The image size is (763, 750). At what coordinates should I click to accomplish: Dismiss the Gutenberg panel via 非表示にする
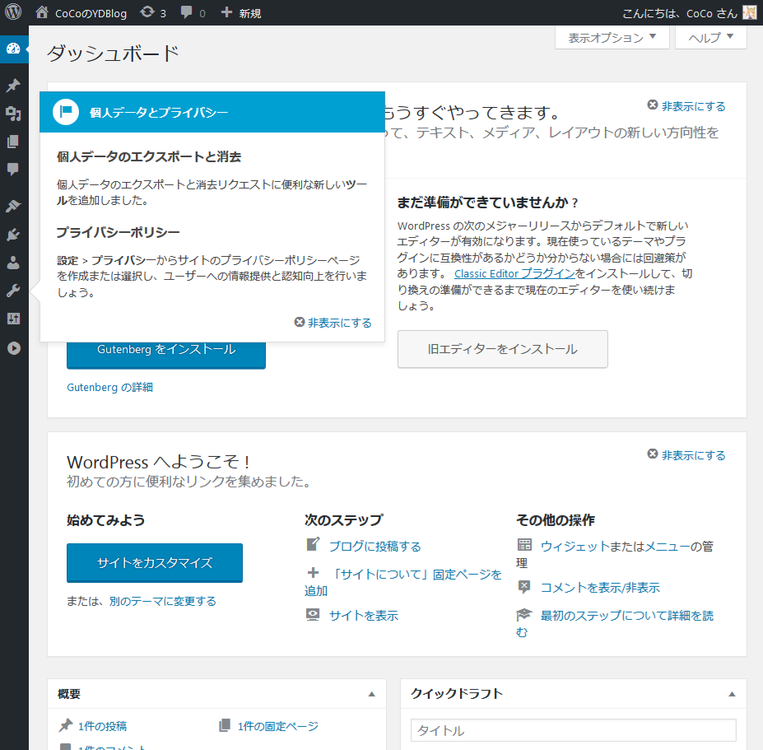pos(686,106)
